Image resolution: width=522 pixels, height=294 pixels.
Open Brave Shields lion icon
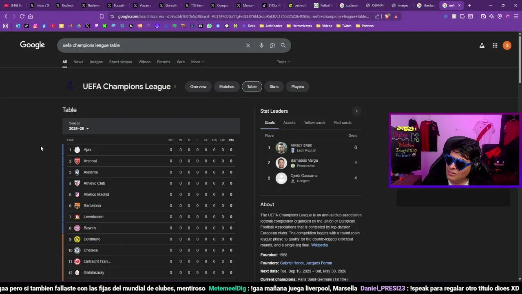tap(387, 16)
